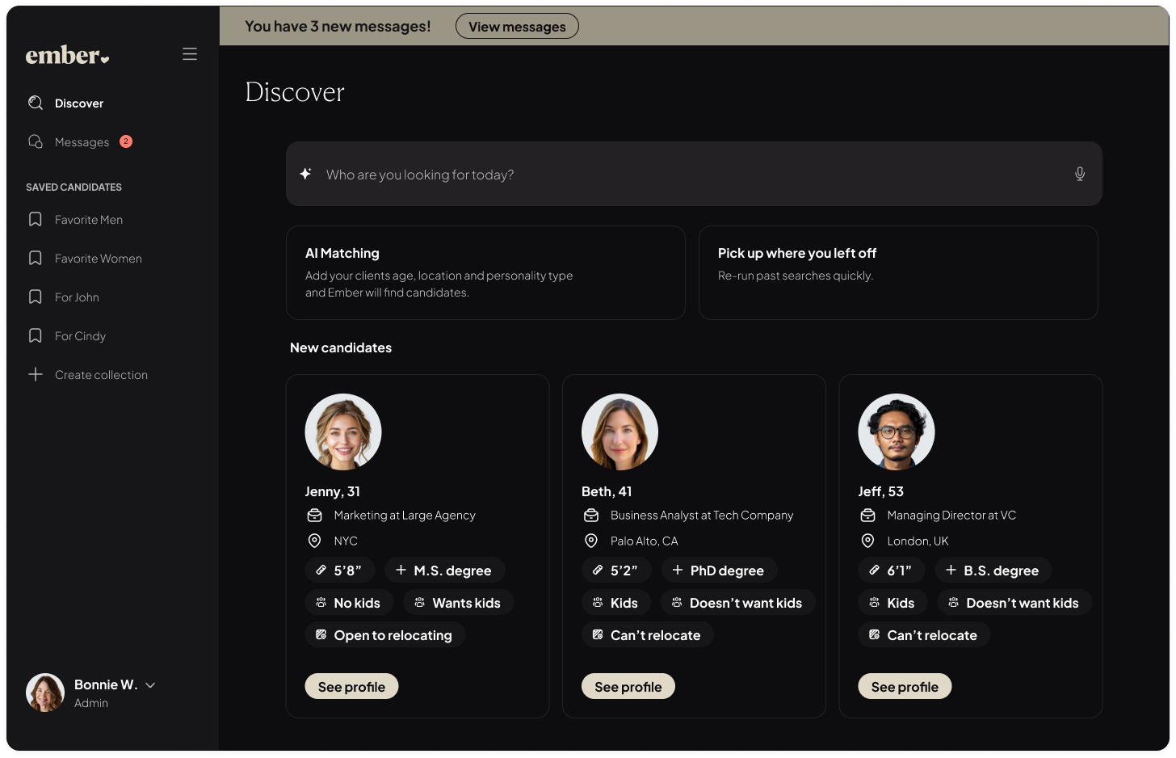Select the Pick up where you left off card

[x=898, y=272]
